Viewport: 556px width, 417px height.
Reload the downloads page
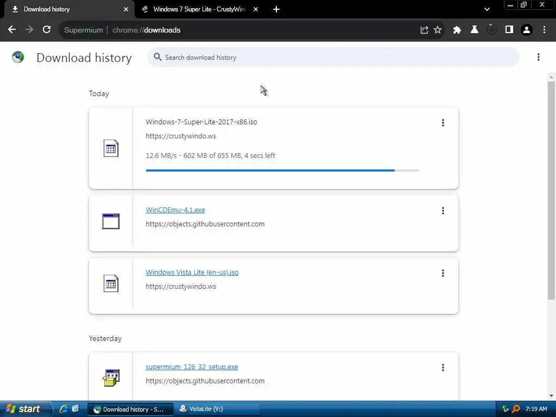pyautogui.click(x=47, y=30)
